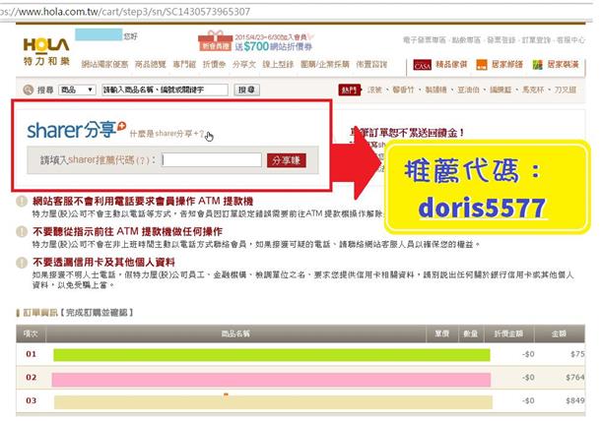Viewport: 601px width, 421px height.
Task: Open the 團購/企業採購 menu item
Action: coord(325,64)
